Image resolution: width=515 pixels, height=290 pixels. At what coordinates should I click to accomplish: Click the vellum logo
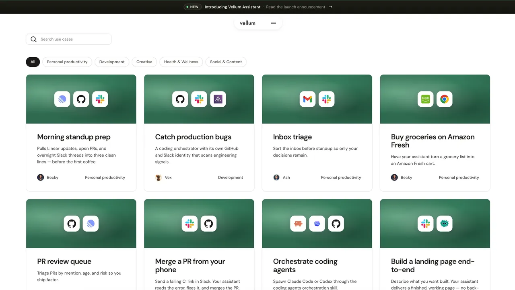click(x=247, y=23)
